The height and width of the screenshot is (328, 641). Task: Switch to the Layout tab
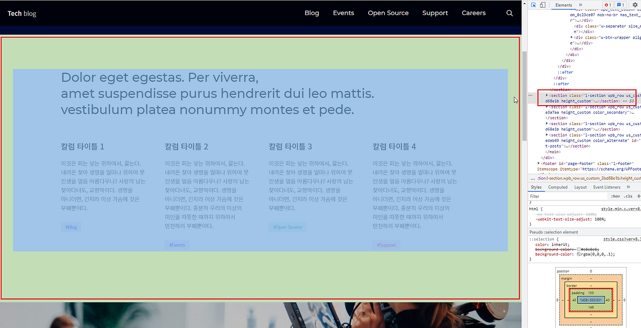(580, 187)
